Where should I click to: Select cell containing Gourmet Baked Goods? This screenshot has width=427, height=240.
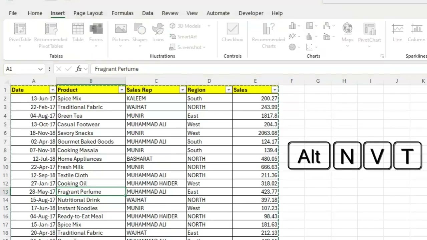91,142
